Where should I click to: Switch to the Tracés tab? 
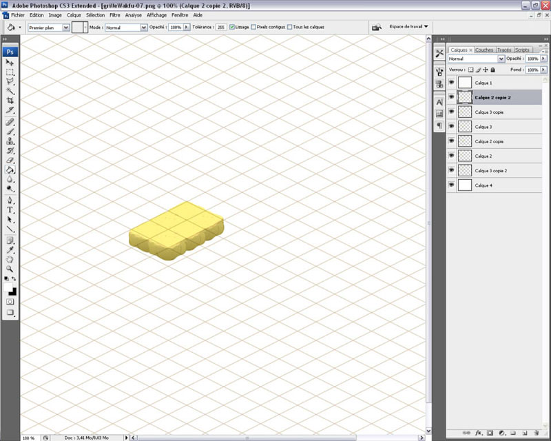504,50
